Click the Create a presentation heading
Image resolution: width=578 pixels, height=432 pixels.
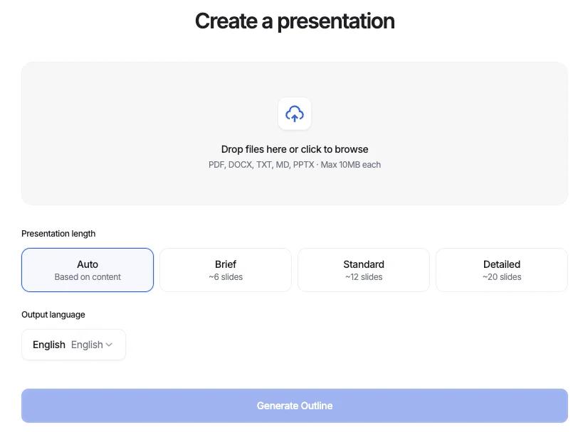294,21
